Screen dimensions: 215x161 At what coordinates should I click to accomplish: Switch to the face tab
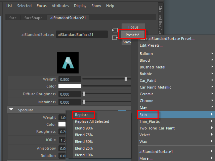click(x=13, y=18)
